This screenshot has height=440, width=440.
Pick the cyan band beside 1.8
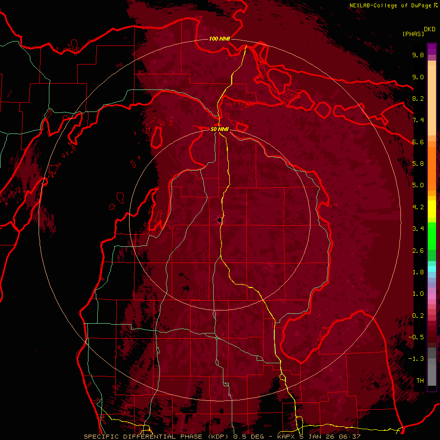432,269
